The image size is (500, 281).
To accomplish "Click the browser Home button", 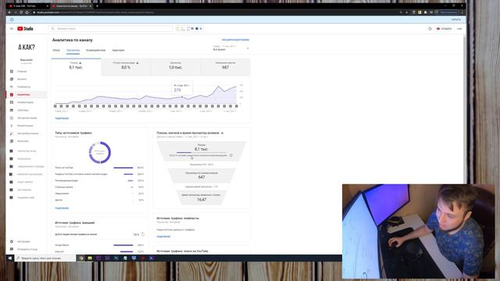I will (x=27, y=12).
